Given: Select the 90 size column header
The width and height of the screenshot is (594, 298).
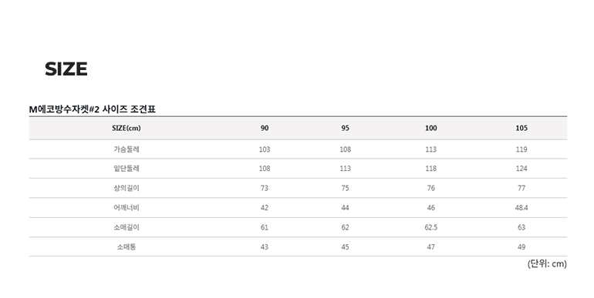Looking at the screenshot, I should click(265, 128).
